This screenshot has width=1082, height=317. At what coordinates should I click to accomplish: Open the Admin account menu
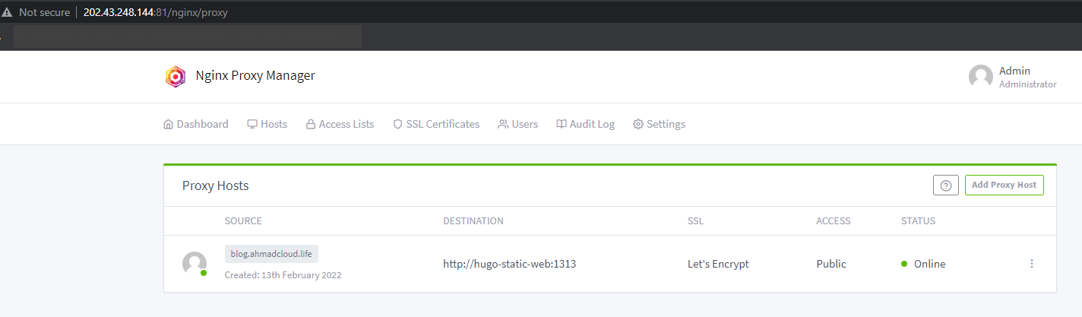[x=1013, y=77]
